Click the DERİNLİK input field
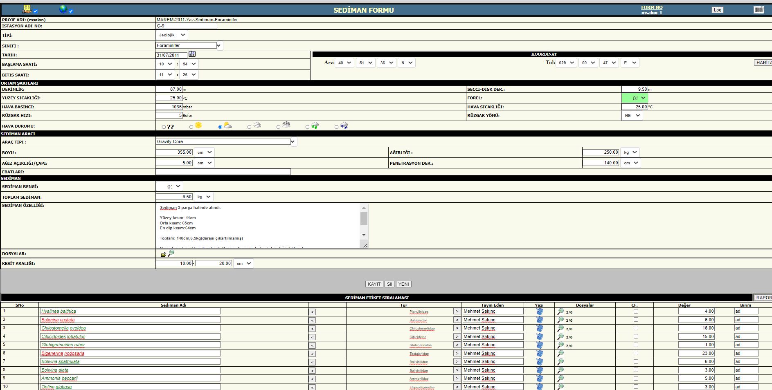Image resolution: width=772 pixels, height=390 pixels. point(169,89)
